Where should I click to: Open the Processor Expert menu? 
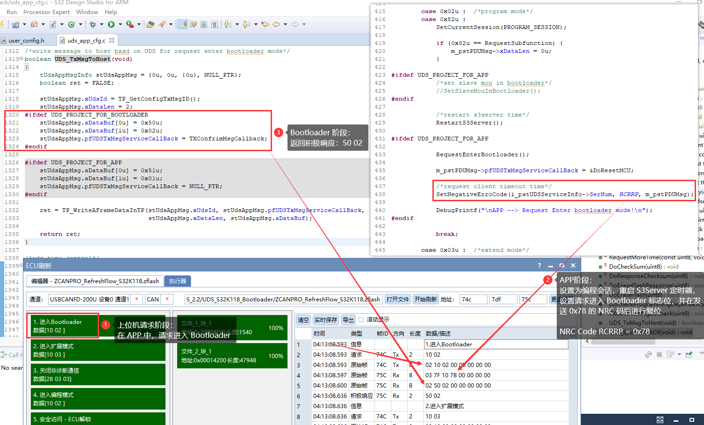(x=46, y=12)
